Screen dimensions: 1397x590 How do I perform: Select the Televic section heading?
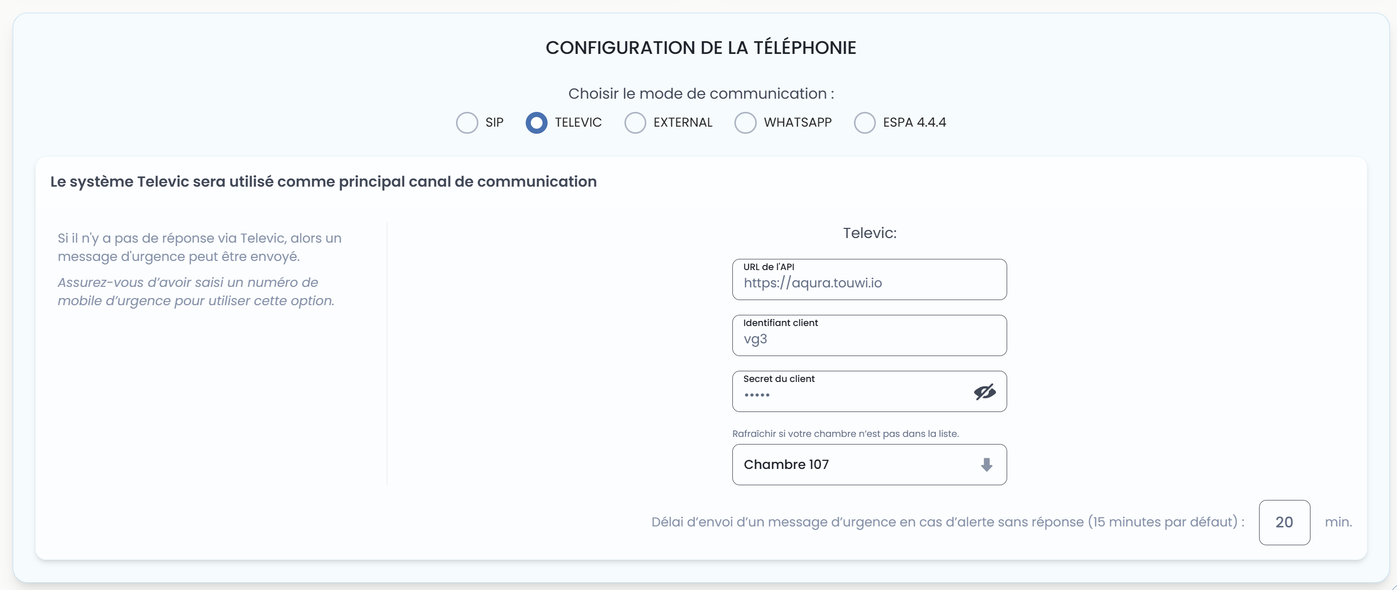click(x=868, y=233)
